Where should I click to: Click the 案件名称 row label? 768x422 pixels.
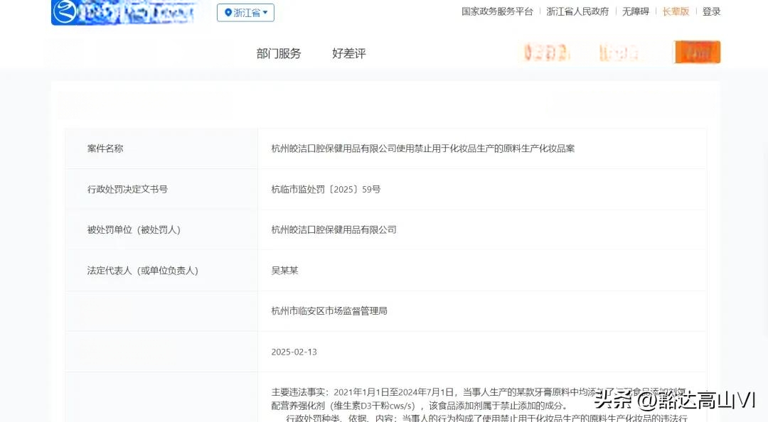tap(105, 148)
